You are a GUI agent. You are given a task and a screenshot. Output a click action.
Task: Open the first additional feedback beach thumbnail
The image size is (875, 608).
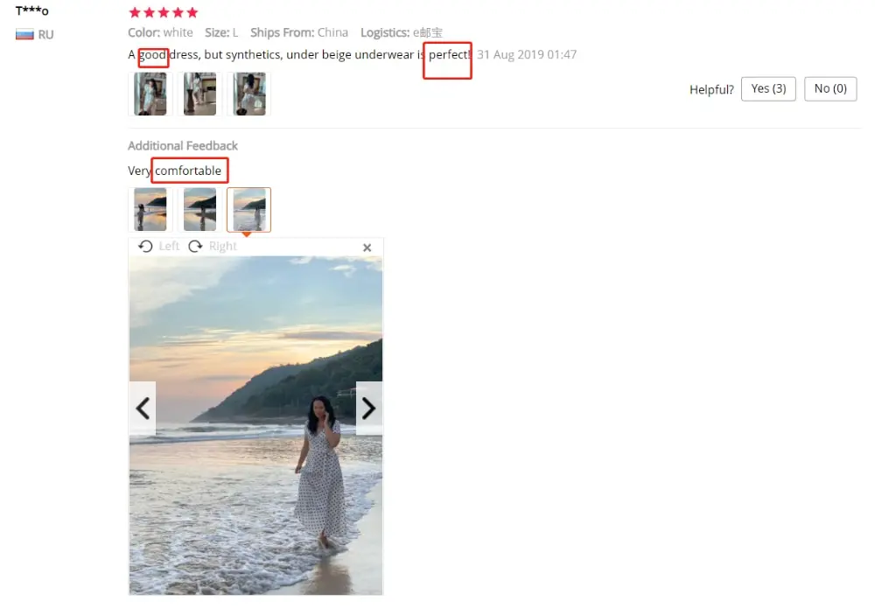tap(150, 210)
